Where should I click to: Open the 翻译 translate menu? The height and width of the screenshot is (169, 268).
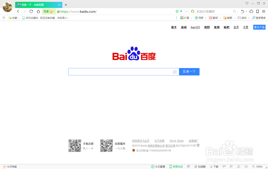tap(215, 18)
